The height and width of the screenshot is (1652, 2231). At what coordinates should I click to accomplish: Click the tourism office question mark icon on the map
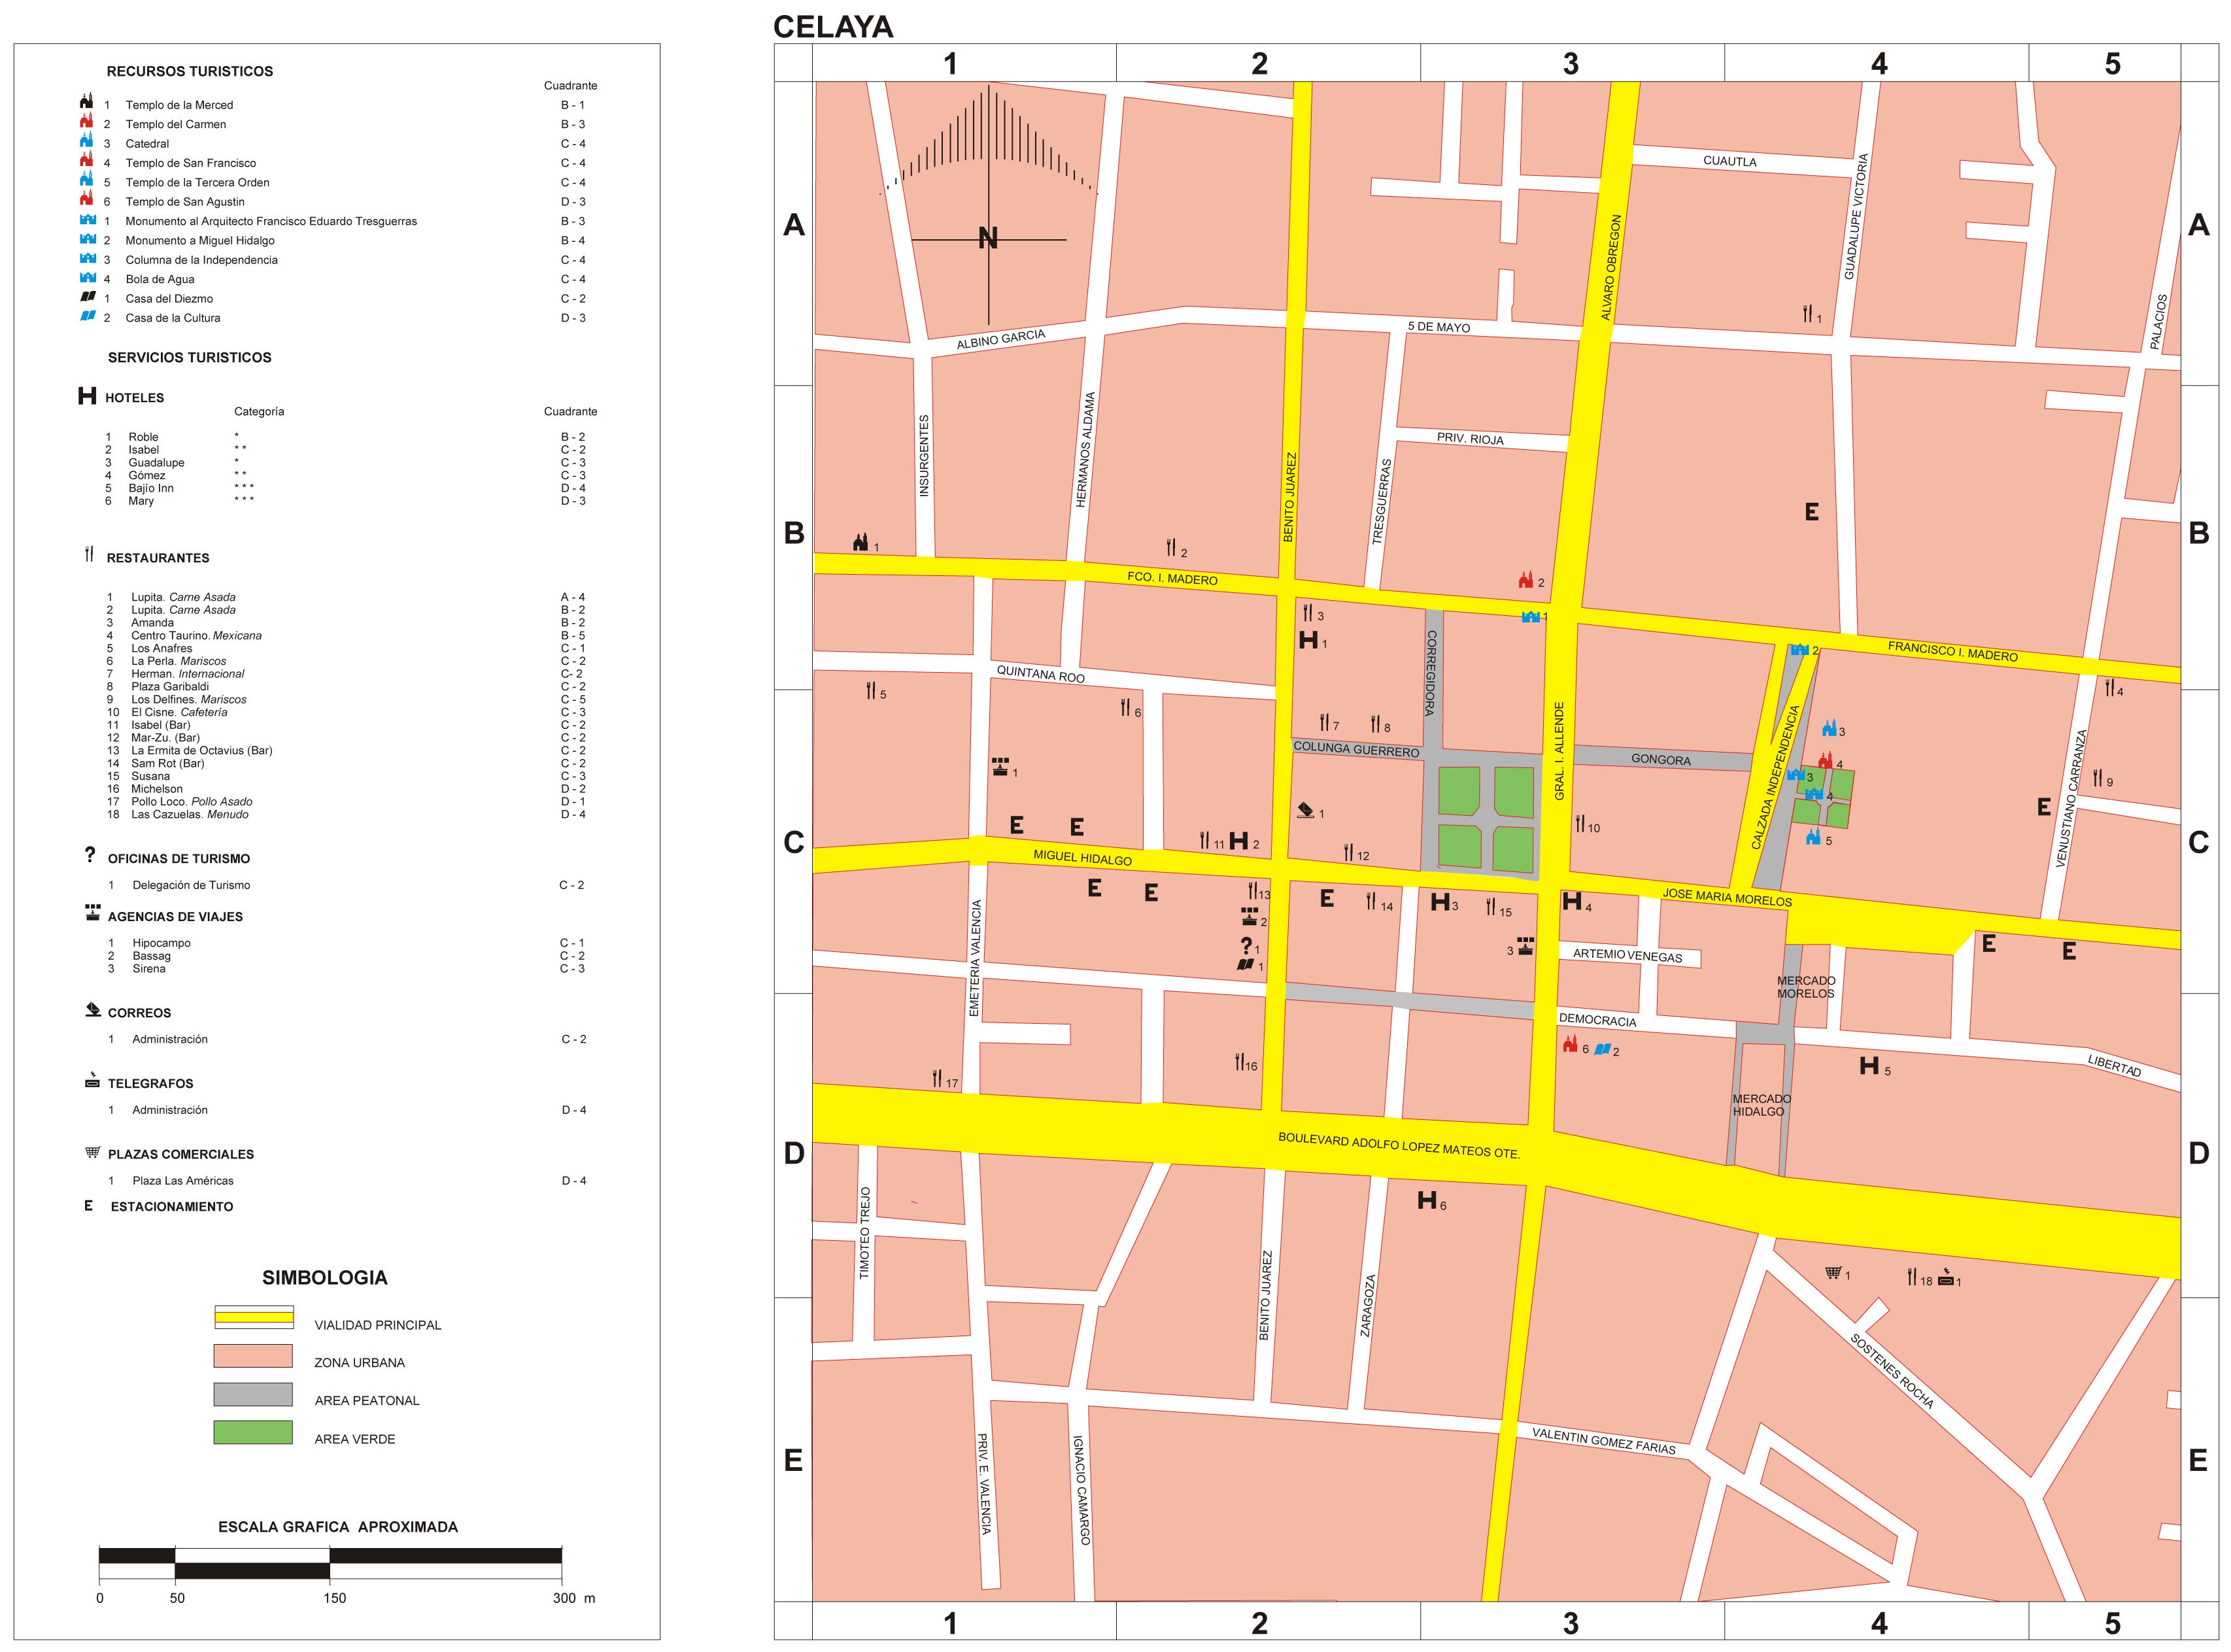point(1246,945)
